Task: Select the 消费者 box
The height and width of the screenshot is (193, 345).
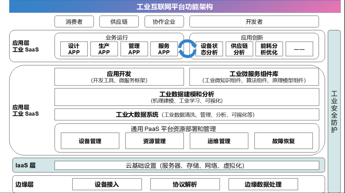Action: click(x=74, y=22)
